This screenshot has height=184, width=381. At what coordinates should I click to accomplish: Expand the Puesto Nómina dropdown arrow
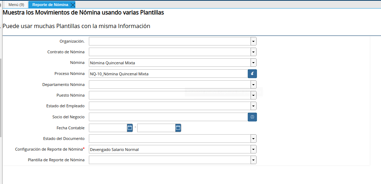(x=253, y=95)
